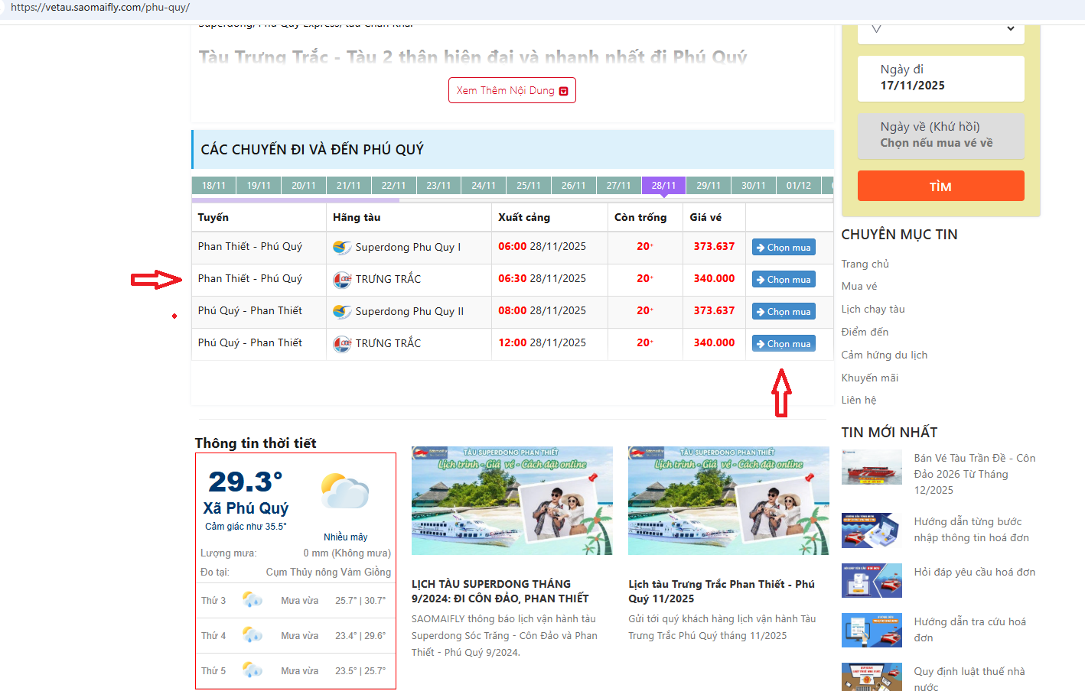Open the dropdown above Ngày đi field
Viewport: 1085px width, 691px height.
tap(940, 31)
